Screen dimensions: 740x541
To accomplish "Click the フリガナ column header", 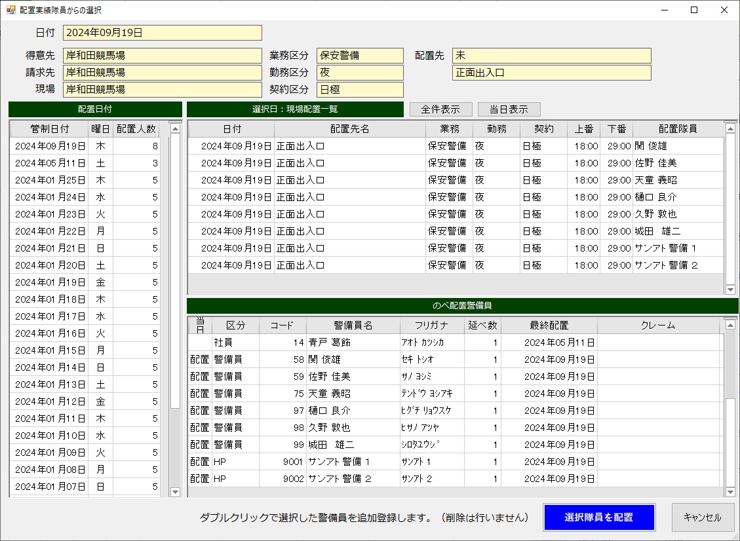I will coord(432,325).
